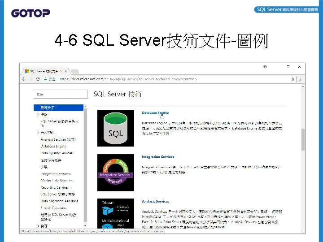Open Master Data Services sidebar entry

(57, 181)
